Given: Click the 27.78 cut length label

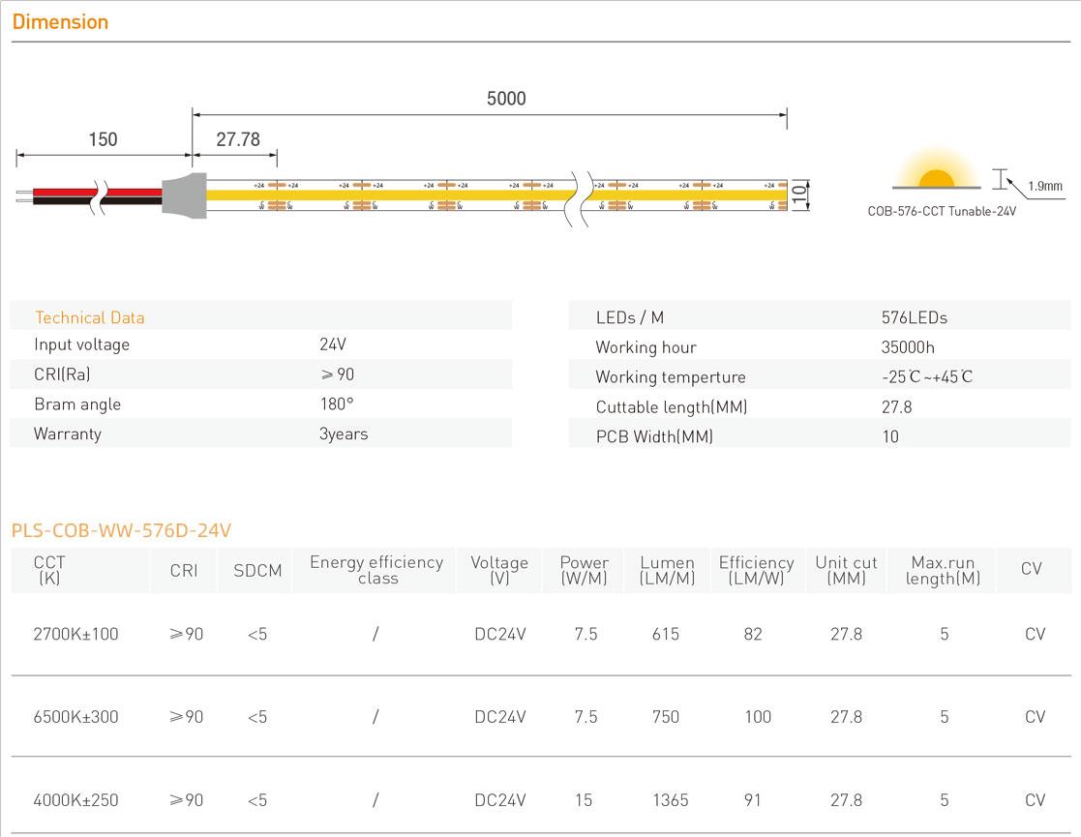Looking at the screenshot, I should click(237, 139).
